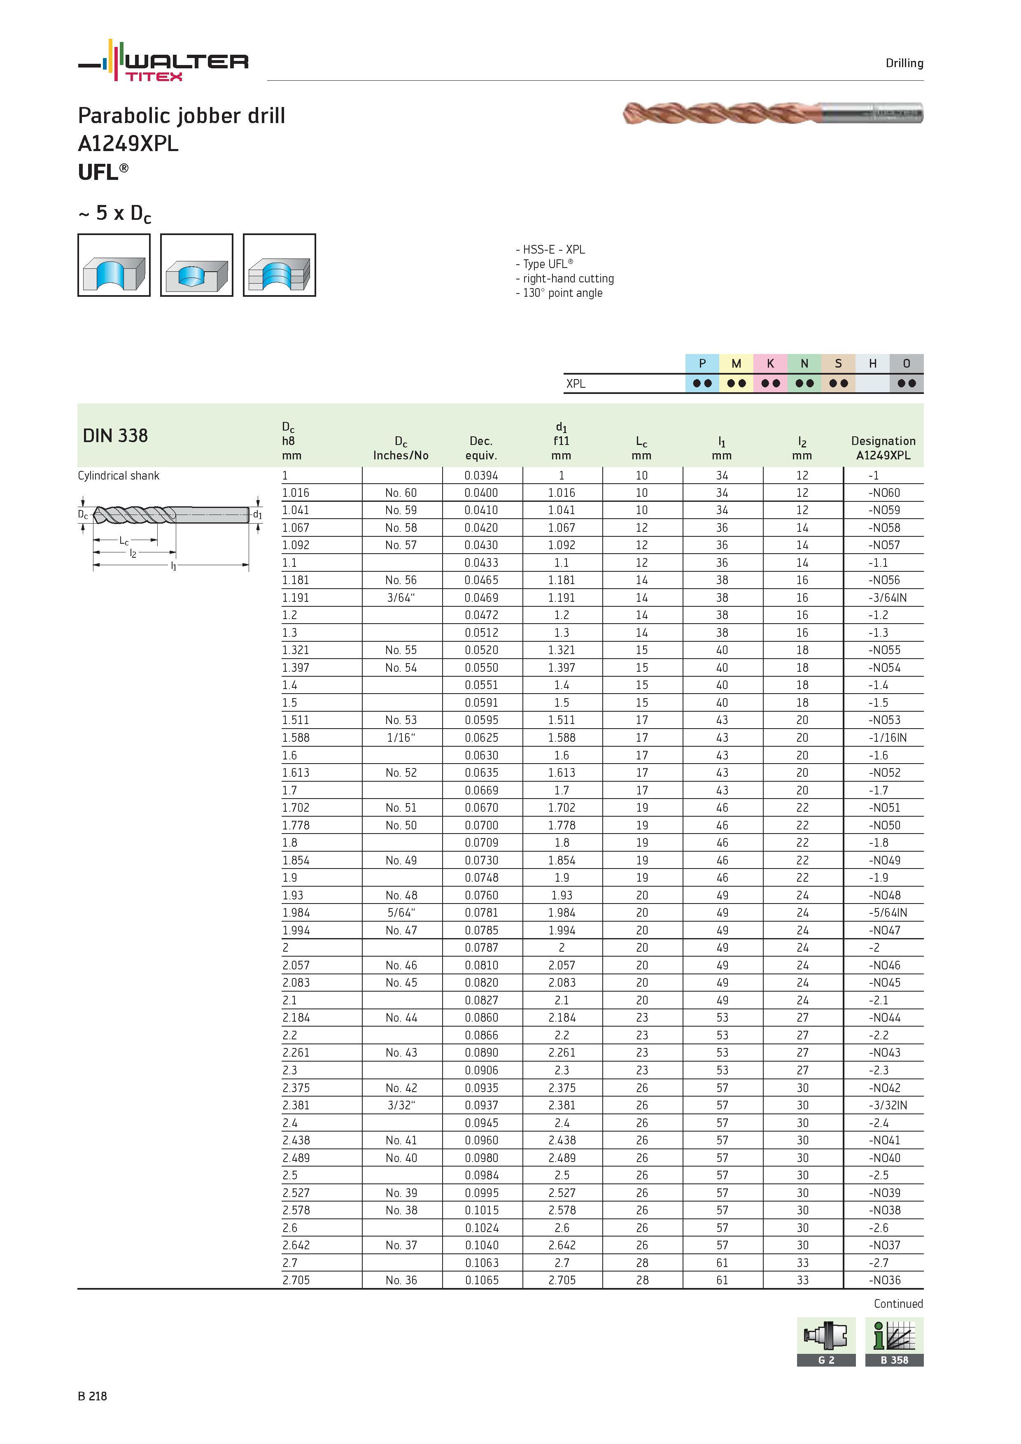Click the 'No. 53' inch size cell
Screen dimensions: 1021x1444
401,720
